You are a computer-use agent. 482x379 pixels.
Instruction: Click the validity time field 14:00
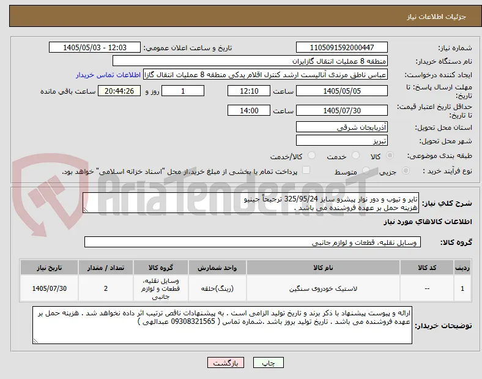tap(249, 110)
